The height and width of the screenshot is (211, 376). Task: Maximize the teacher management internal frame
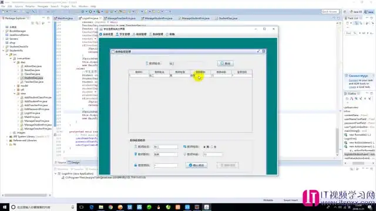[x=258, y=51]
